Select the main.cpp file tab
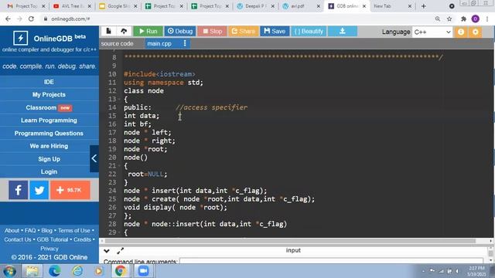Screen dimensions: 495x278 (159, 43)
